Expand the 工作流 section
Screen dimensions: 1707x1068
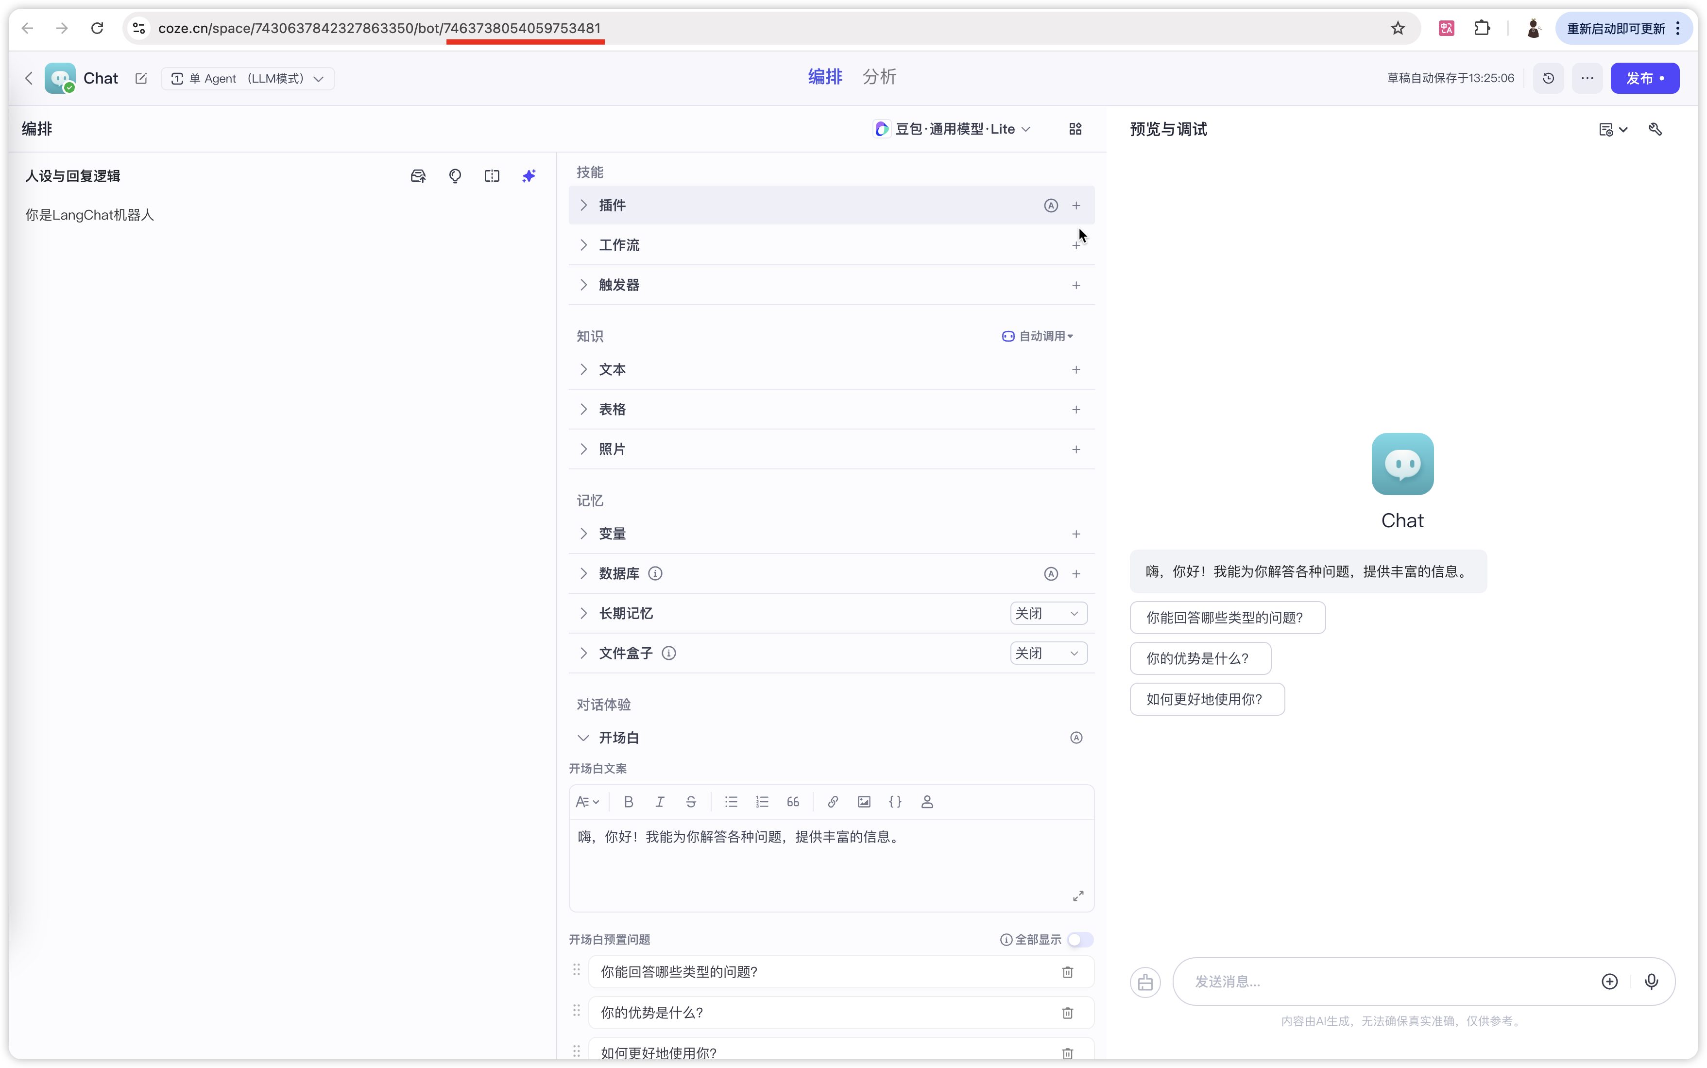619,245
